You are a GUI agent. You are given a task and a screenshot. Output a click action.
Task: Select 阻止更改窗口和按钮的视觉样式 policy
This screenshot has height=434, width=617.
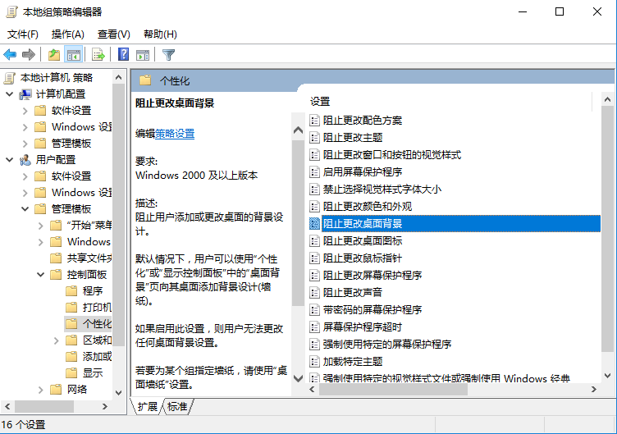(x=392, y=154)
